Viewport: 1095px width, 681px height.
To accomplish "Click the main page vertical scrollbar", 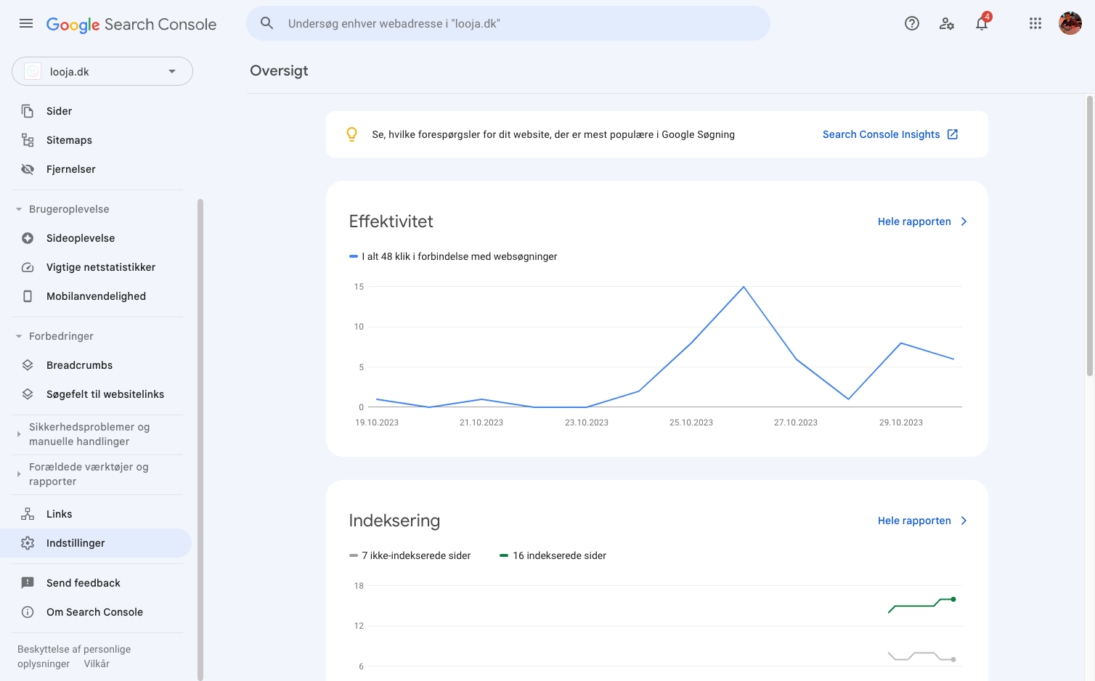I will (x=1089, y=236).
